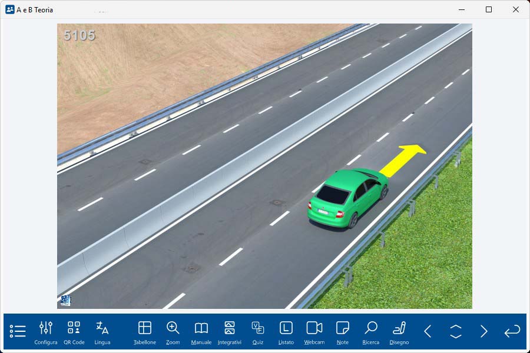Viewport: 530px width, 353px height.
Task: Activate the Zoom tool
Action: click(173, 332)
